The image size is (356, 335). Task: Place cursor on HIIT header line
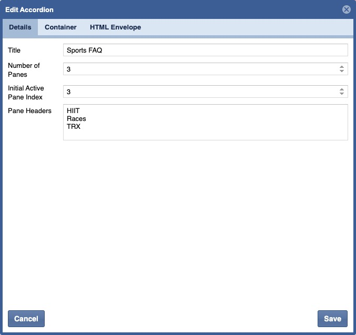click(x=74, y=111)
